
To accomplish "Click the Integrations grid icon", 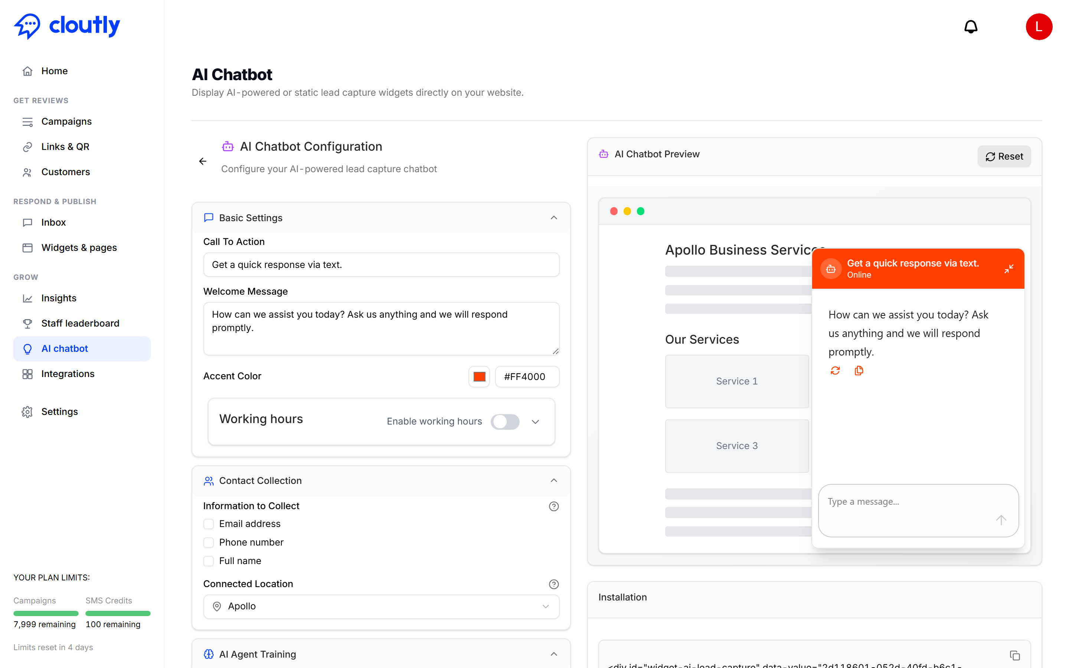I will pos(27,374).
